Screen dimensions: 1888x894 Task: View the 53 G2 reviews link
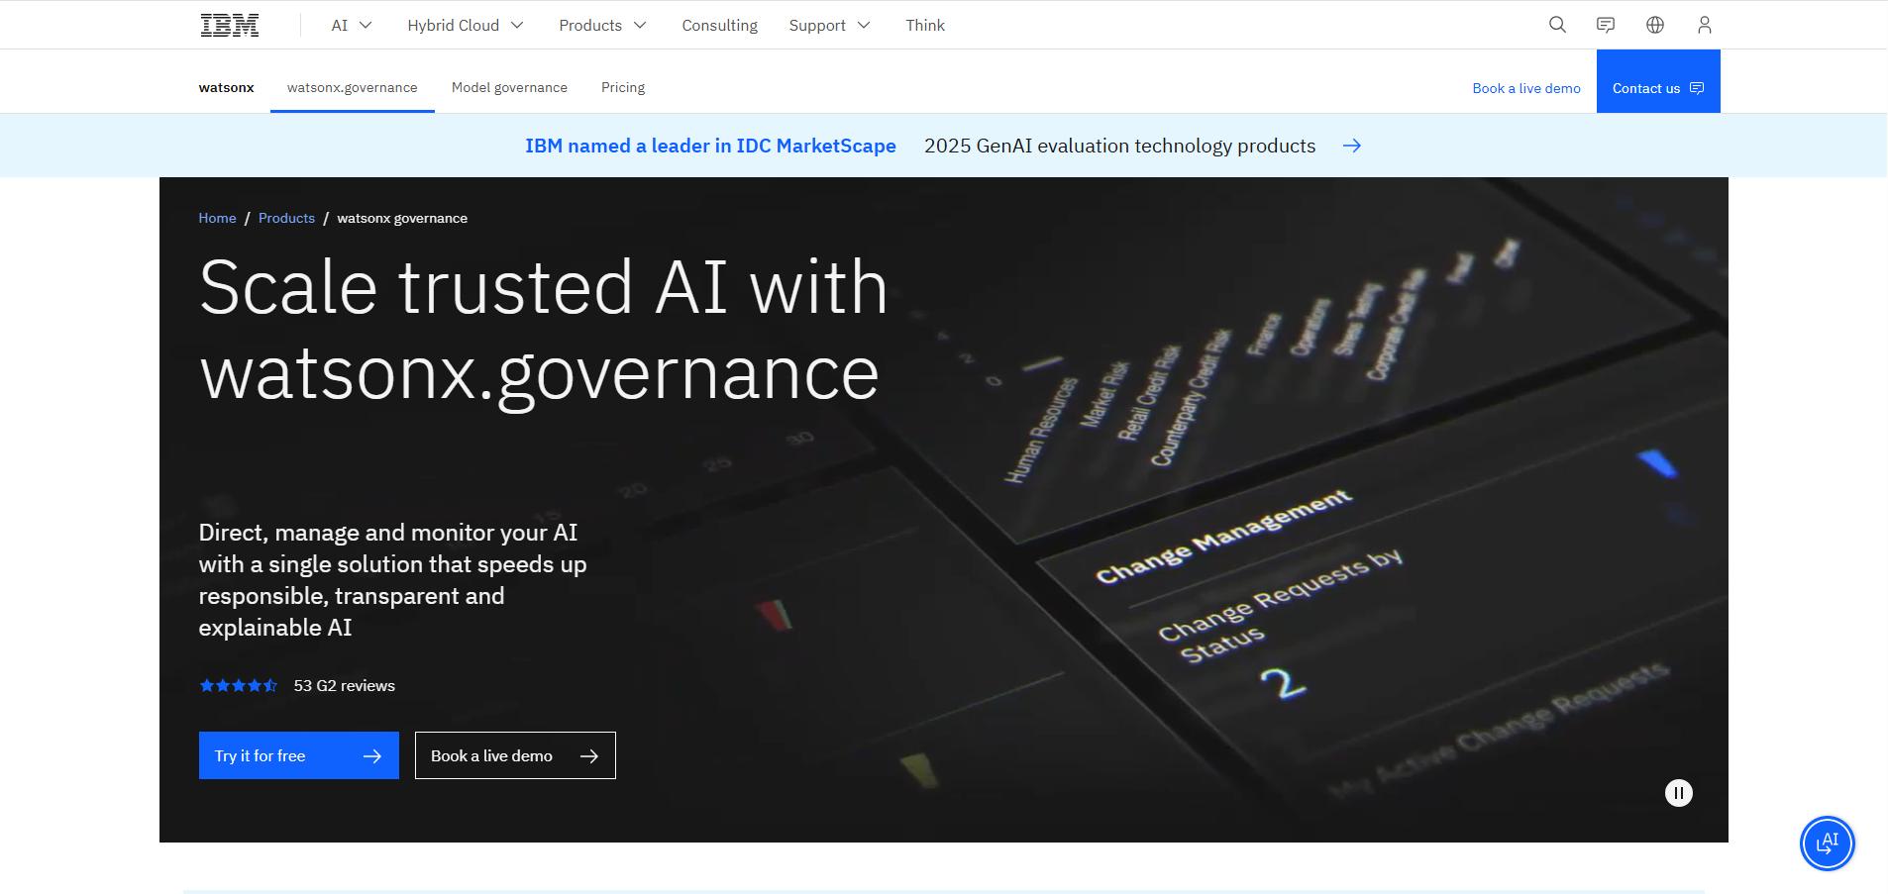click(343, 684)
